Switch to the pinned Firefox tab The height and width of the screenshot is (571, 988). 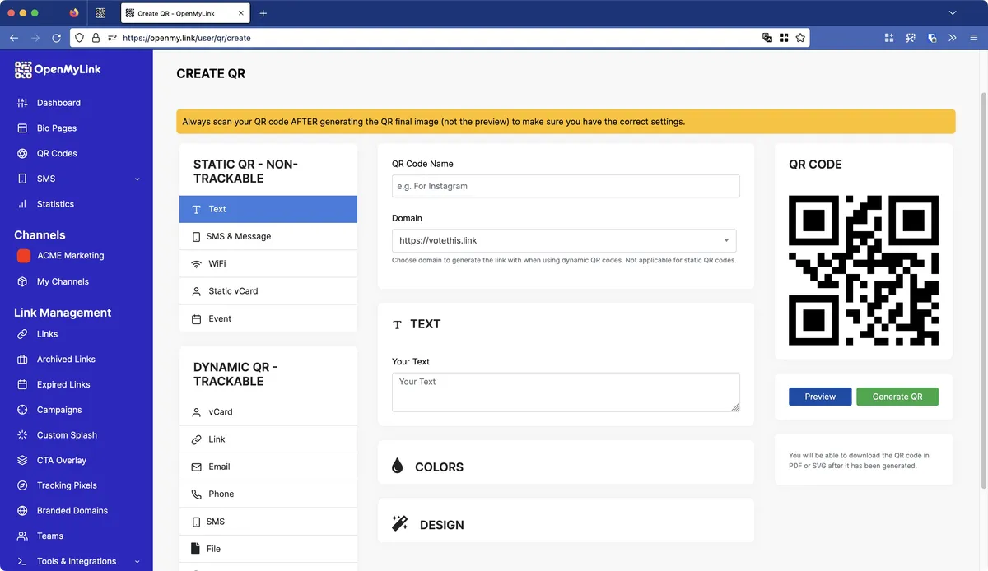click(x=74, y=13)
